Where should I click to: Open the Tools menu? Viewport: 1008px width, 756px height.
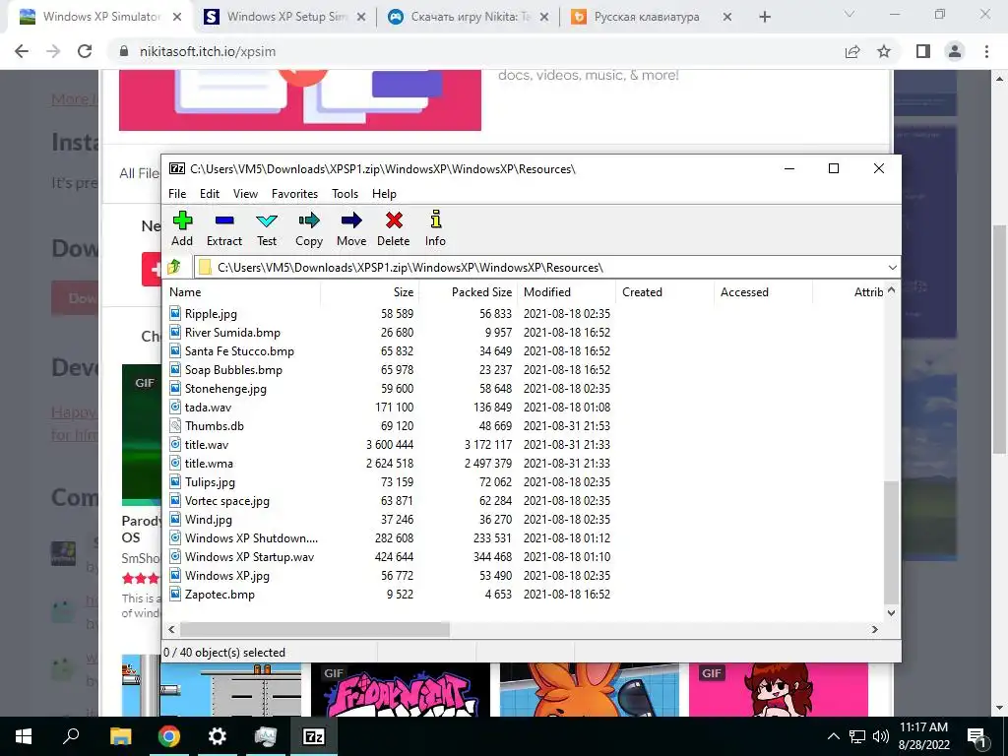(x=345, y=194)
